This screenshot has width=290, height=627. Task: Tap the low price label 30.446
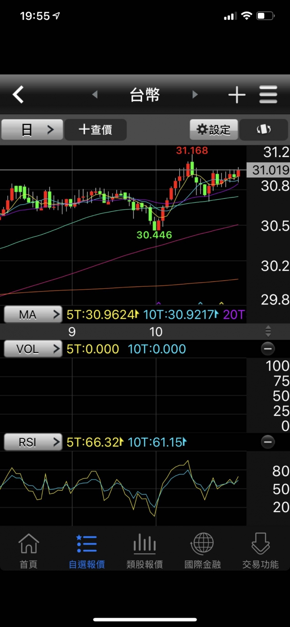154,235
